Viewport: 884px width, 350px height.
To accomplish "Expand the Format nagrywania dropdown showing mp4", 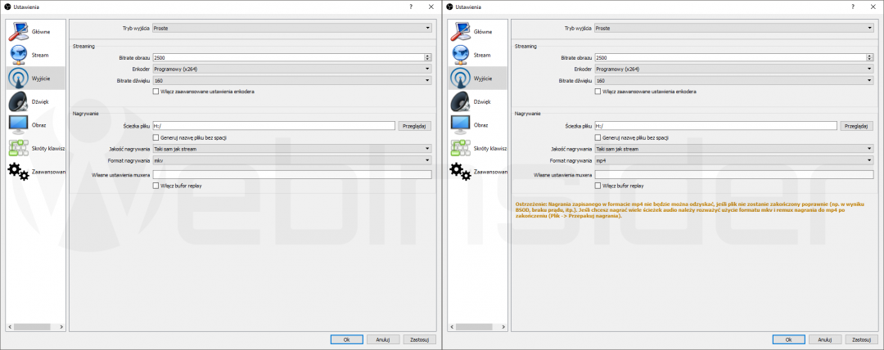I will [x=733, y=160].
